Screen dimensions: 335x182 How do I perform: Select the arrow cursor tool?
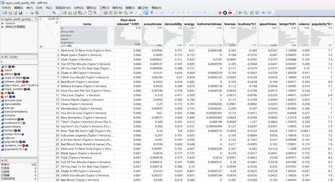[x=146, y=13]
